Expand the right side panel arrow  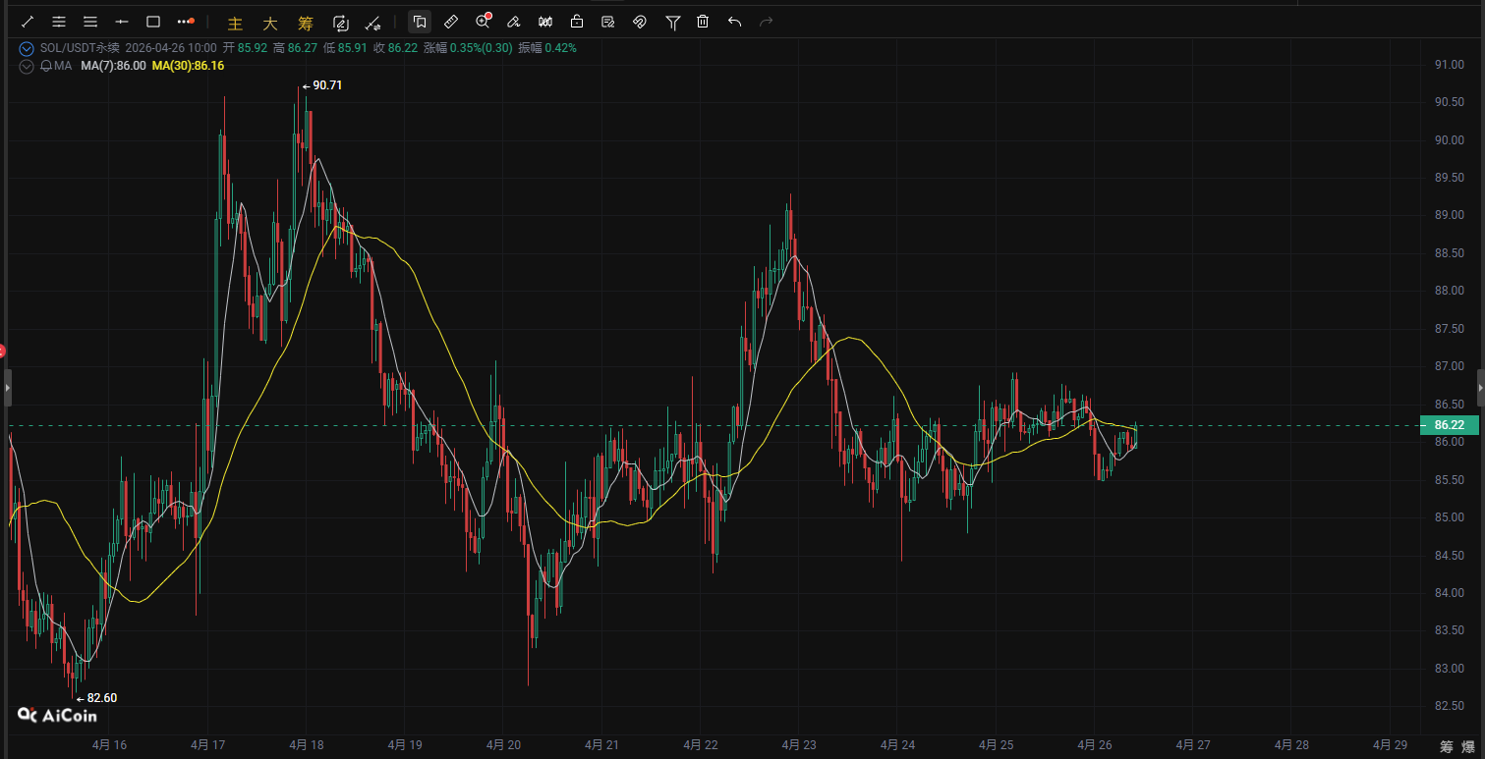click(x=1480, y=389)
